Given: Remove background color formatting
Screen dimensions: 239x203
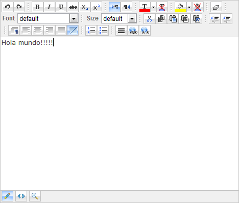Looking at the screenshot, I should (x=198, y=7).
